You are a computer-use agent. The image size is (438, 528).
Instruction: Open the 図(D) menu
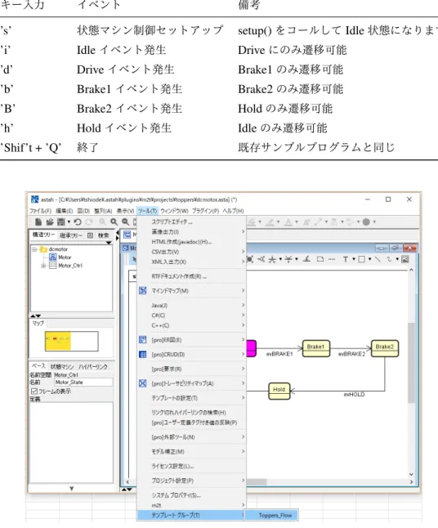83,211
